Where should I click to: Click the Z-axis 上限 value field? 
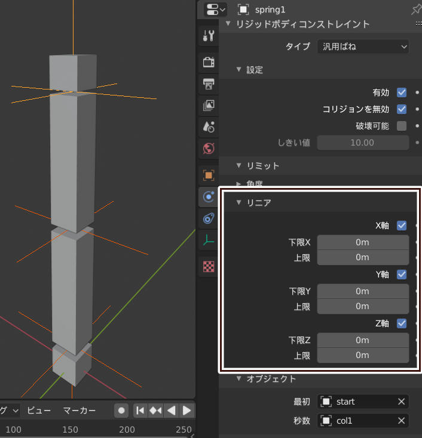(363, 355)
